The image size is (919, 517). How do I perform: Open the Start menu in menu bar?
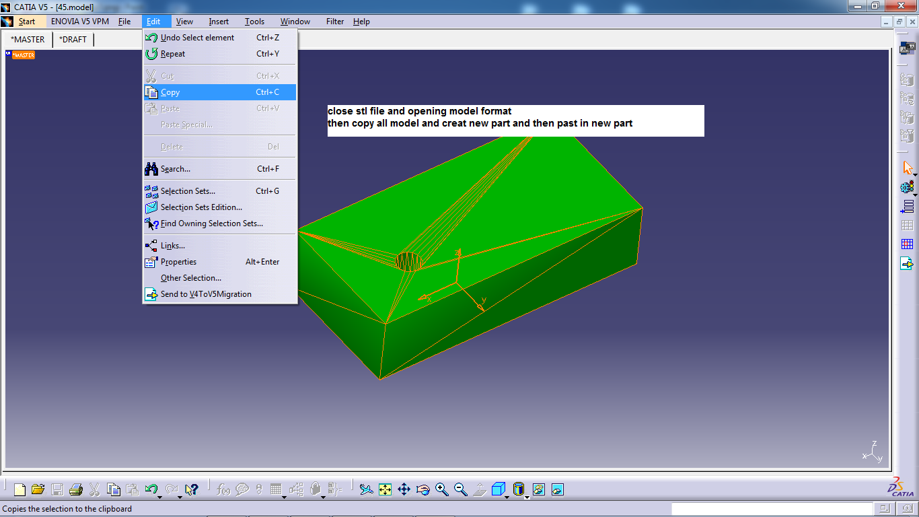point(27,22)
